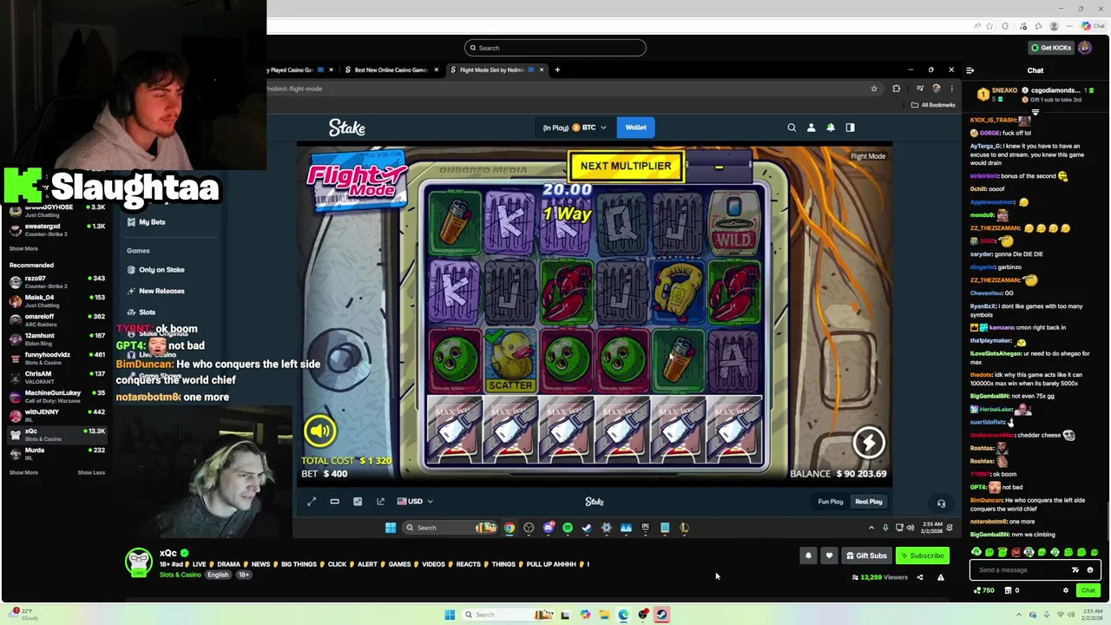This screenshot has width=1111, height=625.
Task: Open Kick user avatar menu
Action: coord(1085,48)
